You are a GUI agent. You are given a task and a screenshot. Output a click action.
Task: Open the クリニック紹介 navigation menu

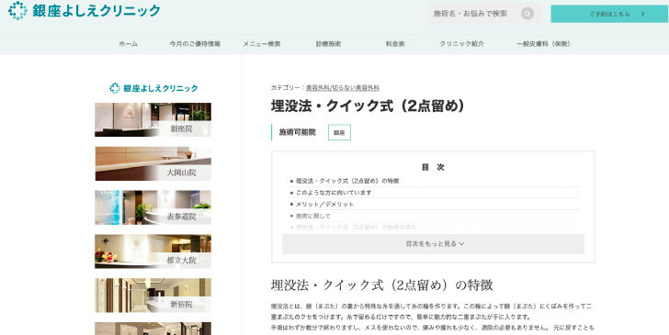coord(461,44)
